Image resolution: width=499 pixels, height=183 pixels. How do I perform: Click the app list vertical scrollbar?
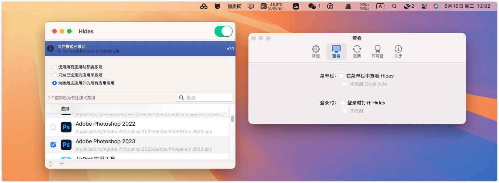coord(232,119)
